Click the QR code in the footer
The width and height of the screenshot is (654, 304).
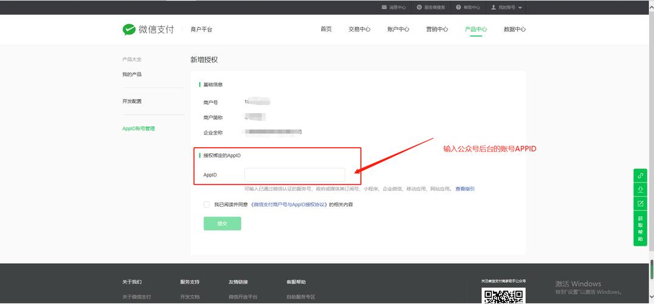(x=503, y=296)
